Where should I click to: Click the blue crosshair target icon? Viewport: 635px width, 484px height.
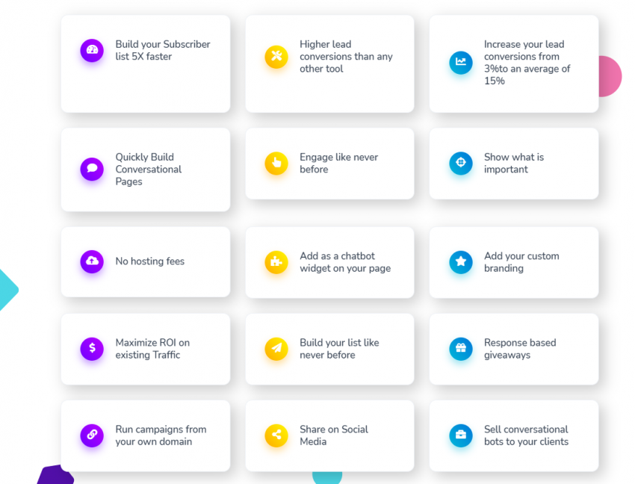pyautogui.click(x=461, y=163)
